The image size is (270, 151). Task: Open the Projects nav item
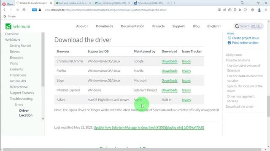tap(159, 26)
